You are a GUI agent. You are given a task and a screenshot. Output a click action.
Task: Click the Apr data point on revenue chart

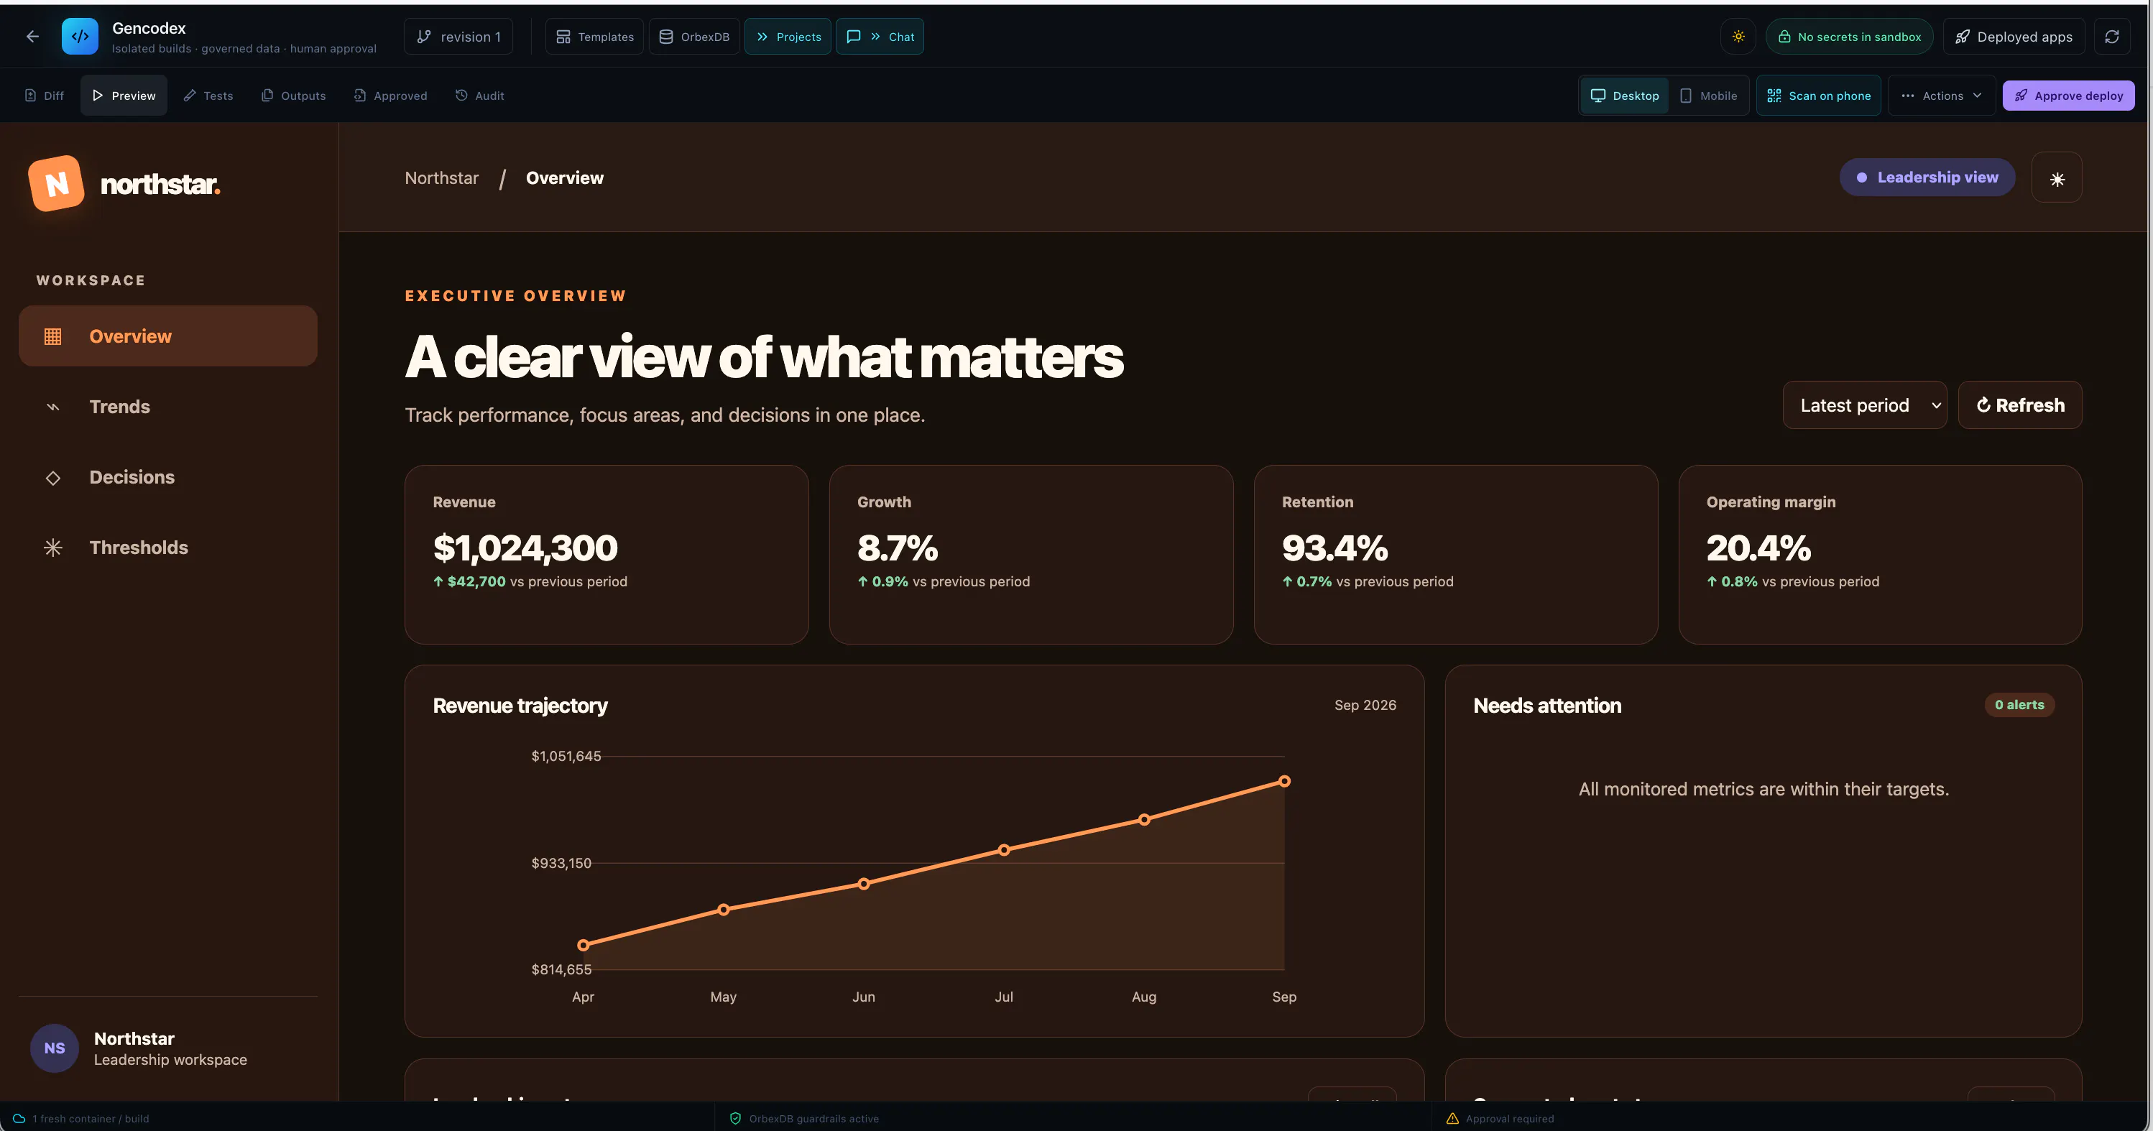pyautogui.click(x=584, y=946)
